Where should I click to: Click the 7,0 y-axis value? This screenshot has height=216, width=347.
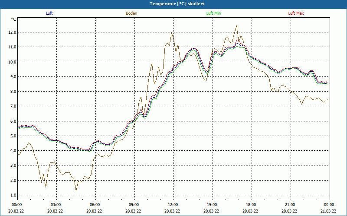13,106
